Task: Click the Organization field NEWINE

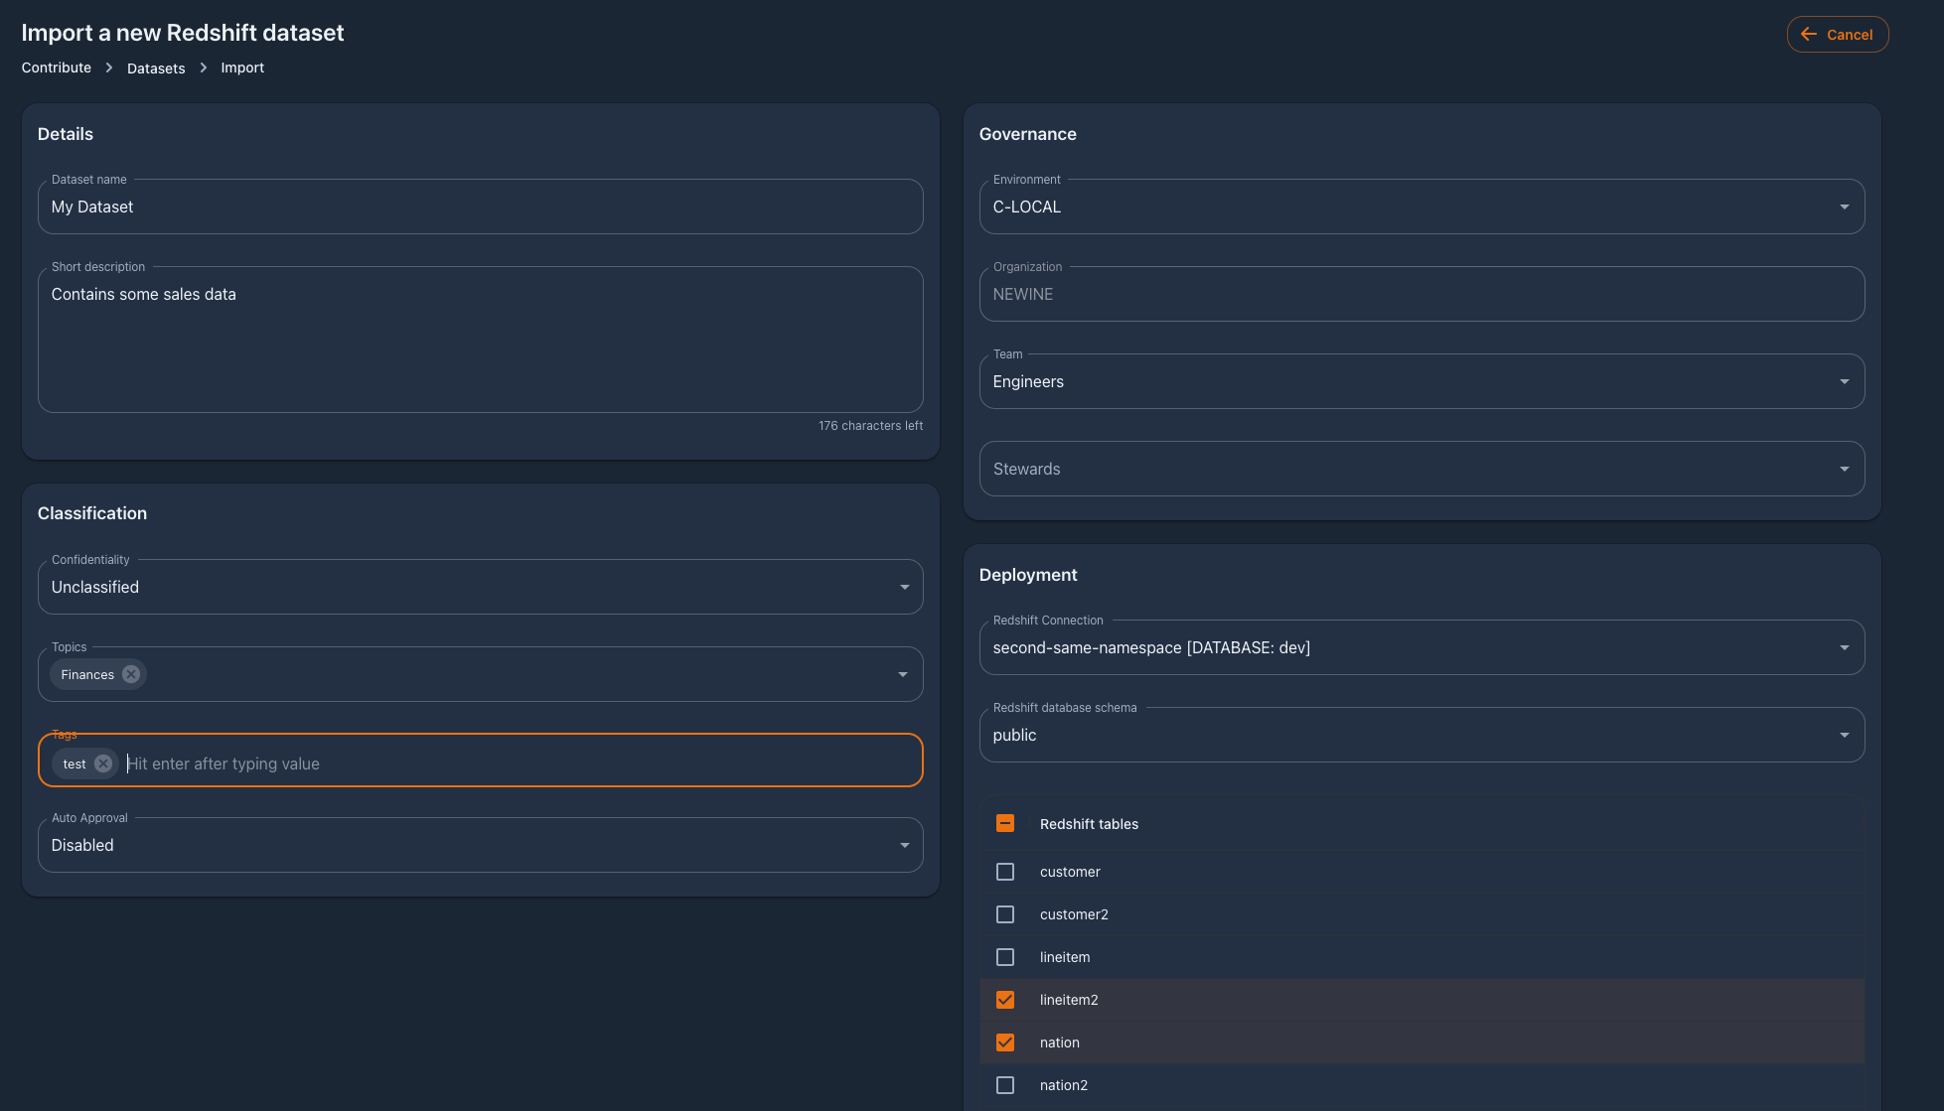Action: 1421,294
